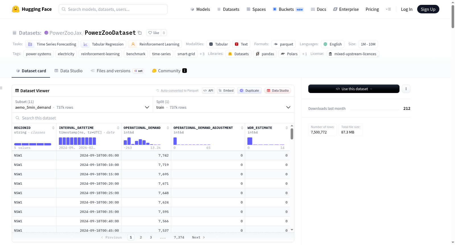Select the electricity tag

click(x=66, y=54)
